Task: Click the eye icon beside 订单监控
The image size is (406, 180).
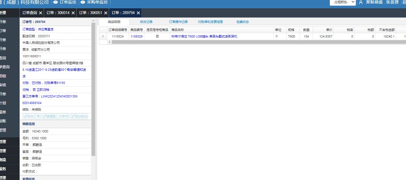Action: click(x=56, y=2)
